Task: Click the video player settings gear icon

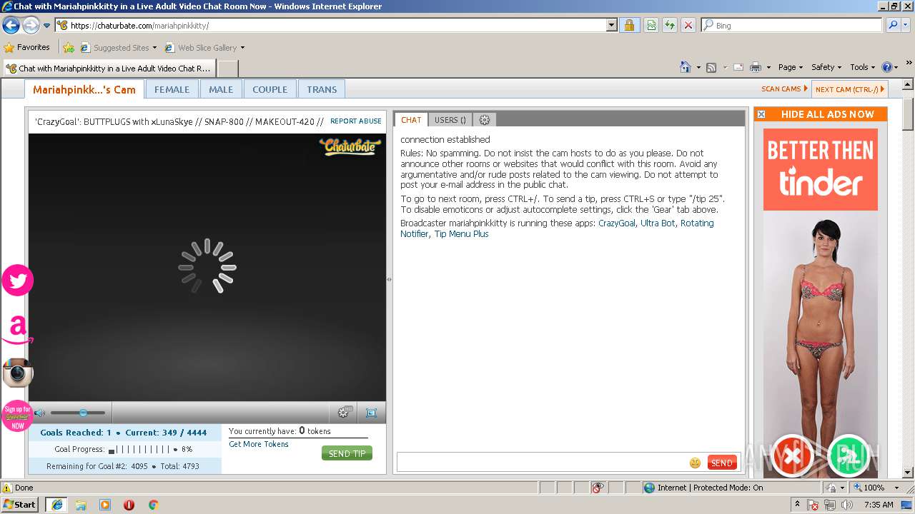Action: point(344,412)
